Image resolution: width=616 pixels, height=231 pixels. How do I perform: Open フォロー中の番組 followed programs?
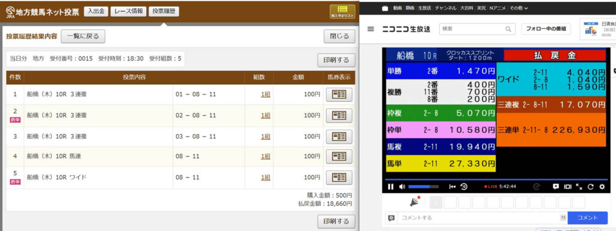(546, 29)
